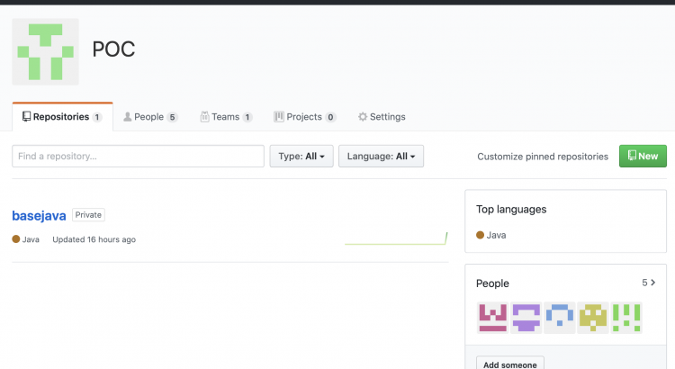Select the pink member avatar
Image resolution: width=675 pixels, height=369 pixels.
[x=492, y=318]
